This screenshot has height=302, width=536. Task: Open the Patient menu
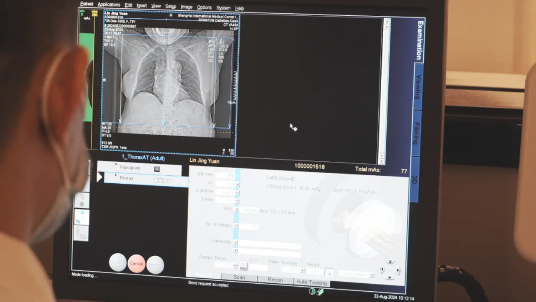click(x=87, y=4)
